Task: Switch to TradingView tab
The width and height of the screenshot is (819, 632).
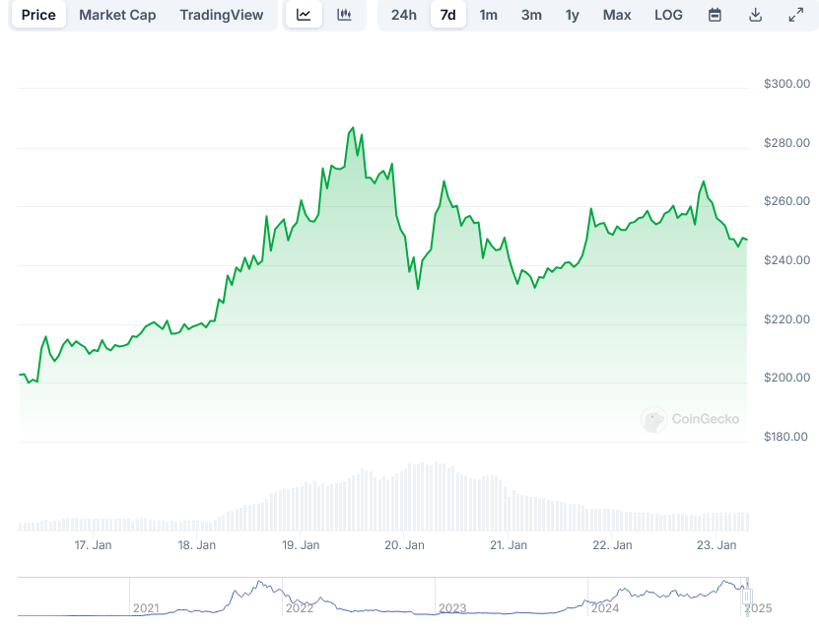Action: click(x=222, y=15)
